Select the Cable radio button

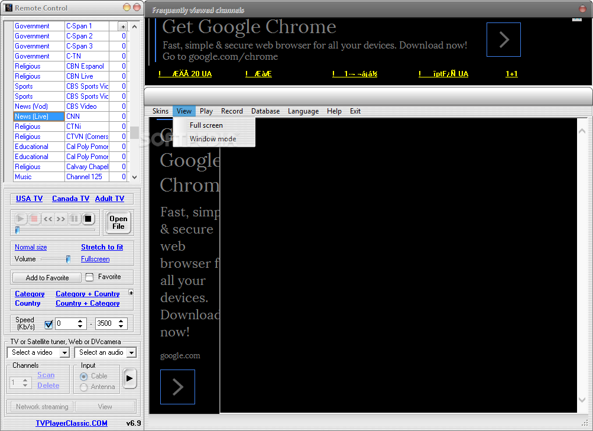pyautogui.click(x=84, y=376)
